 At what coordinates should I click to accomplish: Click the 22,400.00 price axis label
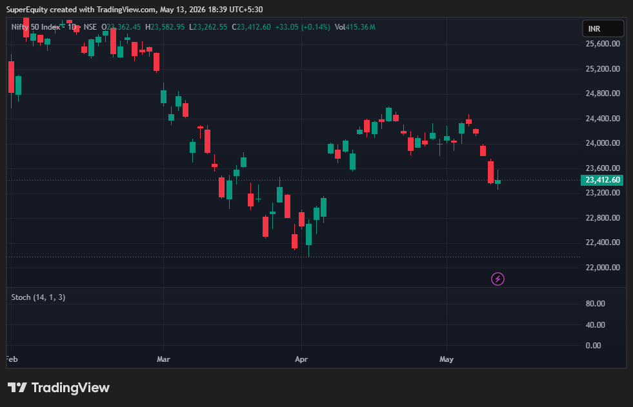[x=603, y=243]
